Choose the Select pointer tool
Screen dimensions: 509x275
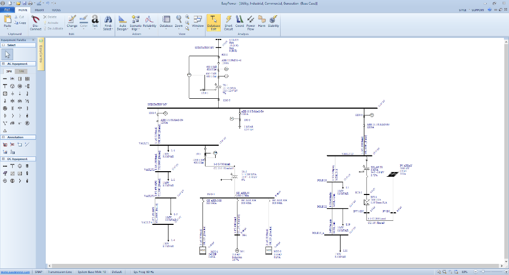7,54
